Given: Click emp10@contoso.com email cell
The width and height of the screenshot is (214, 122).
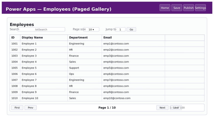Looking at the screenshot, I should click(x=133, y=98).
